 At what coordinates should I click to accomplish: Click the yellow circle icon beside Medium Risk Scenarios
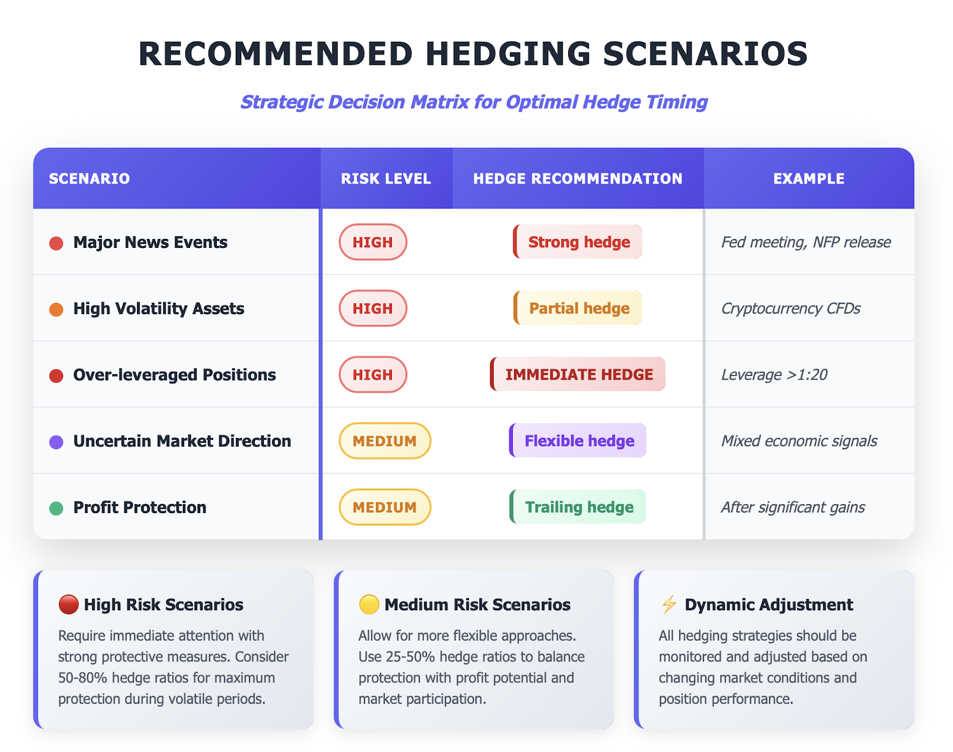pos(369,604)
